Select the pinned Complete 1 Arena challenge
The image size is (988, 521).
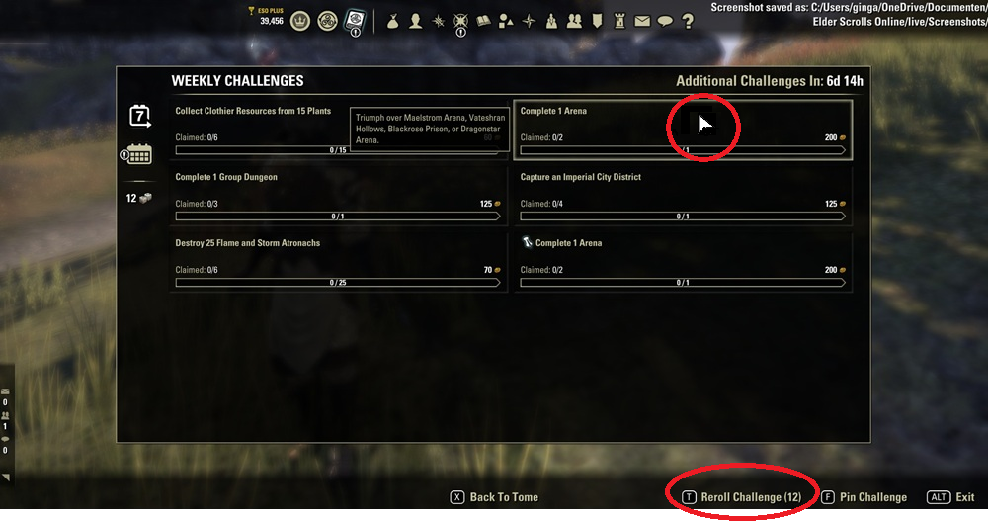click(683, 262)
